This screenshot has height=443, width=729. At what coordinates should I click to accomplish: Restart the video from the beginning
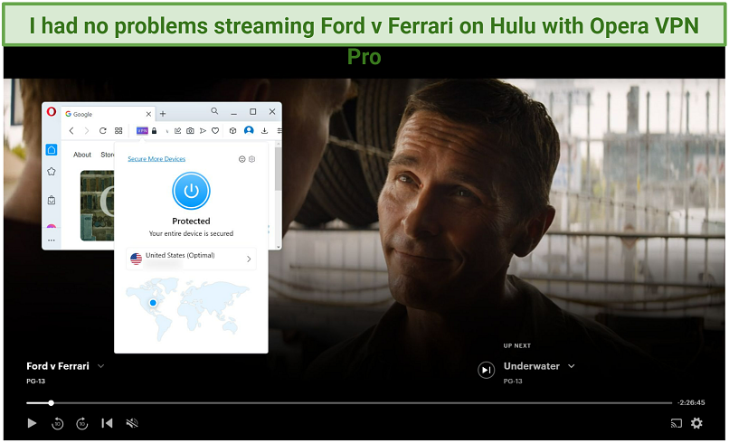coord(107,423)
